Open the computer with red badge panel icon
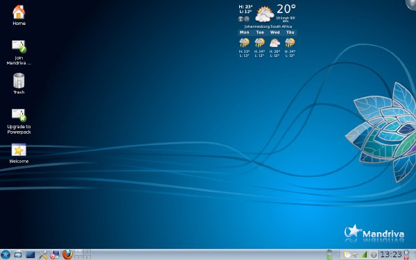 (x=55, y=254)
